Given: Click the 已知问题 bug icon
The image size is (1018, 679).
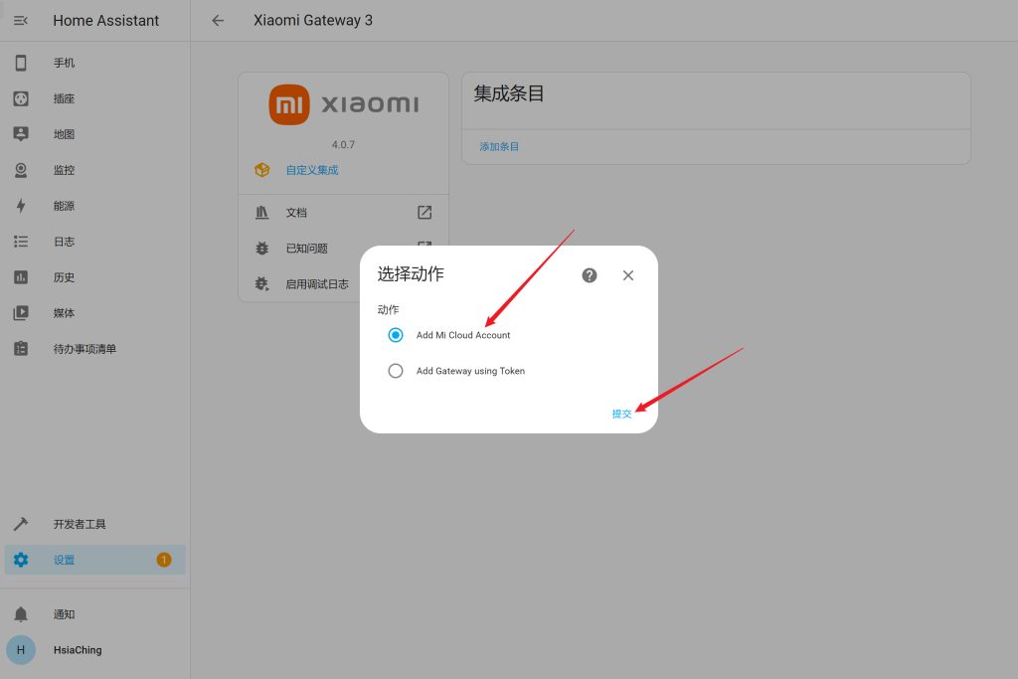Looking at the screenshot, I should (x=262, y=248).
